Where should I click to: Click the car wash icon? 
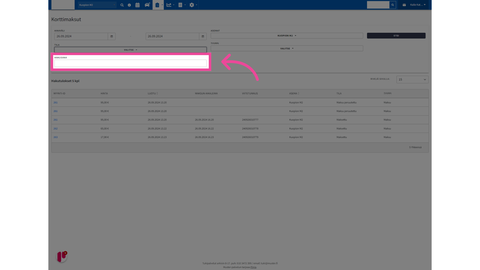[x=147, y=5]
